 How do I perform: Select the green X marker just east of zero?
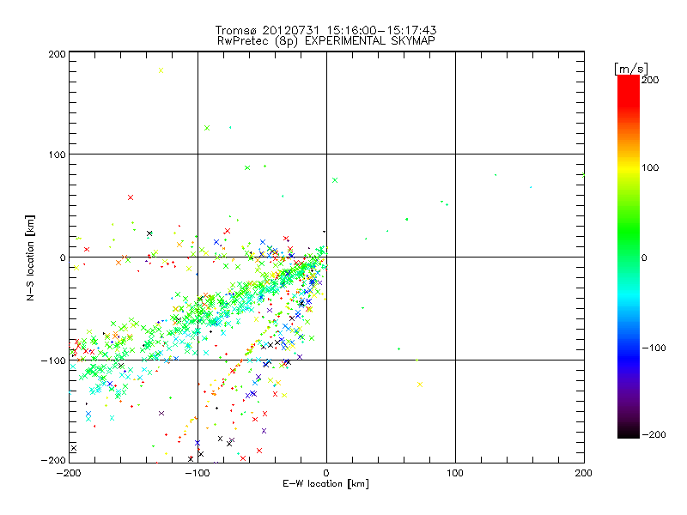pos(335,180)
